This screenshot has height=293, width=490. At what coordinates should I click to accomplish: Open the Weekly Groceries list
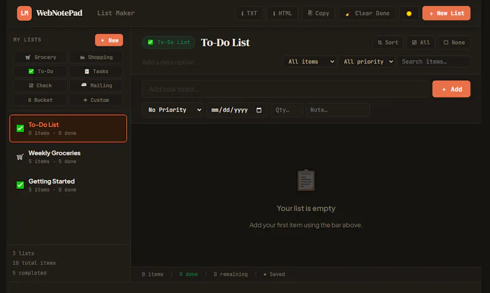coord(68,157)
